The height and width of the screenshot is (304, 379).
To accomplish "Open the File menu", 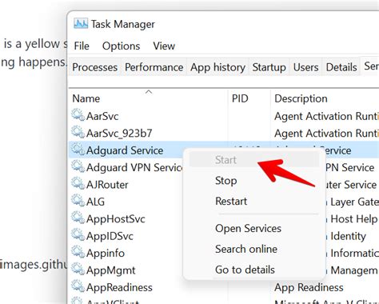I will point(82,46).
